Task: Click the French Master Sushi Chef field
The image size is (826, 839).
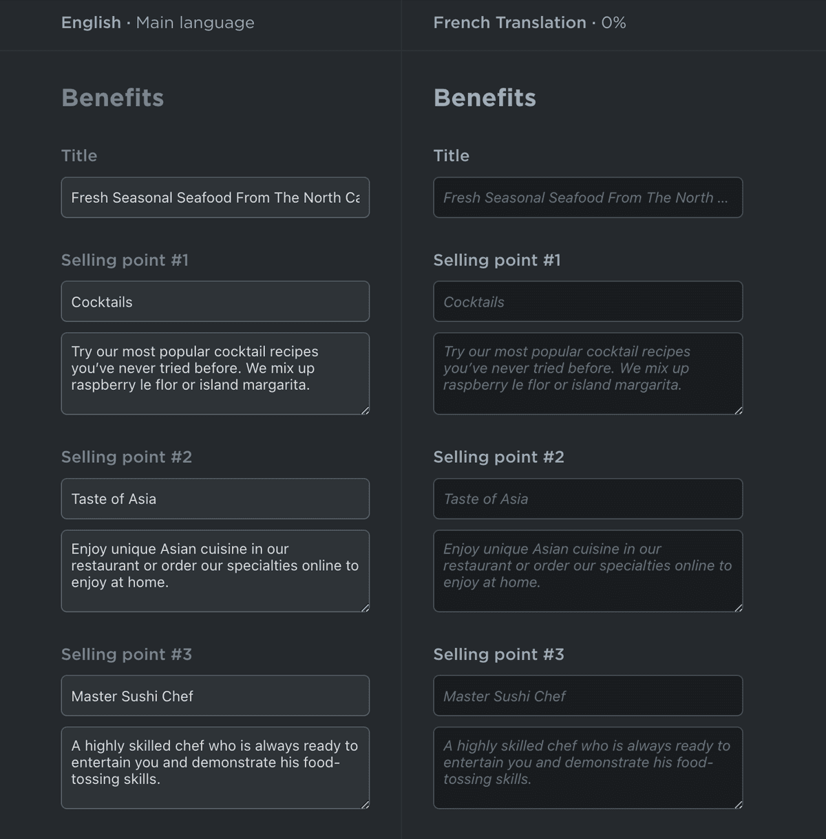Action: pyautogui.click(x=587, y=695)
